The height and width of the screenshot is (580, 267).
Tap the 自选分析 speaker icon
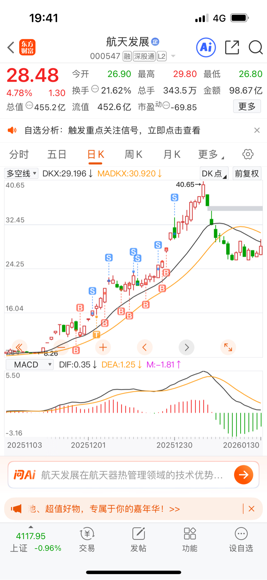12,130
